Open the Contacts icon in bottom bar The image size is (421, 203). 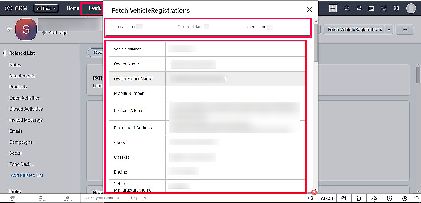[67, 198]
